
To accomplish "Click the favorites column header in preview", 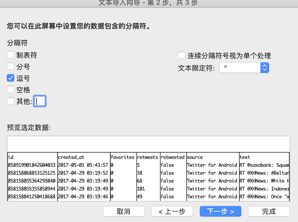I will click(122, 157).
